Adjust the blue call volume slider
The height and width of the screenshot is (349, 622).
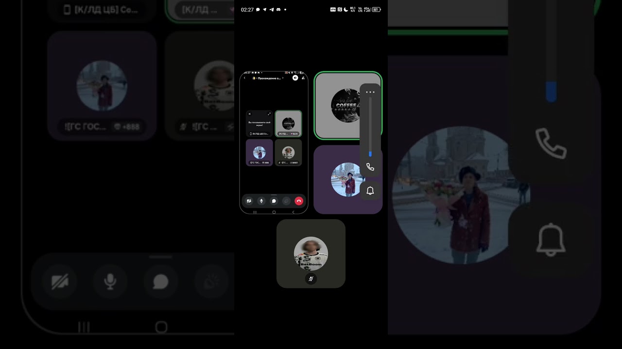pyautogui.click(x=370, y=127)
